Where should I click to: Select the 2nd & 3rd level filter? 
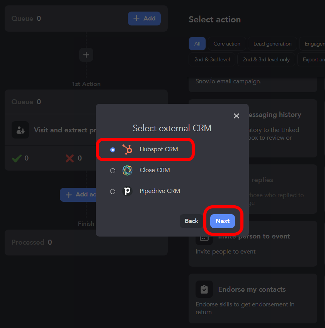point(212,59)
